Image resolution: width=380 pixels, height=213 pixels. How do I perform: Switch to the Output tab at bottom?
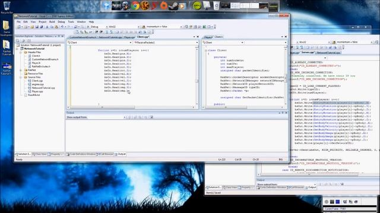(x=120, y=154)
